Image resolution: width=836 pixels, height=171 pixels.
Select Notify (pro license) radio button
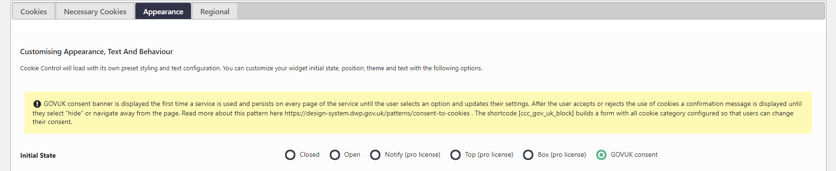(375, 155)
